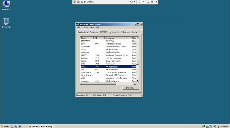230x128 pixels.
Task: Open the Options menu
Action: click(x=85, y=27)
